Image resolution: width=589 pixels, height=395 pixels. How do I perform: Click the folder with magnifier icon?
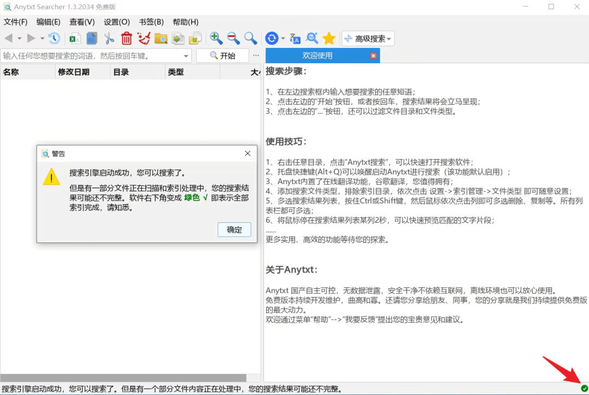[x=161, y=38]
